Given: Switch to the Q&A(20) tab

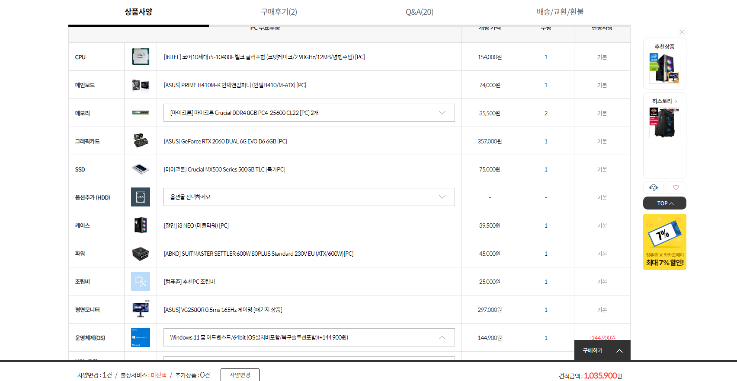Looking at the screenshot, I should point(420,12).
